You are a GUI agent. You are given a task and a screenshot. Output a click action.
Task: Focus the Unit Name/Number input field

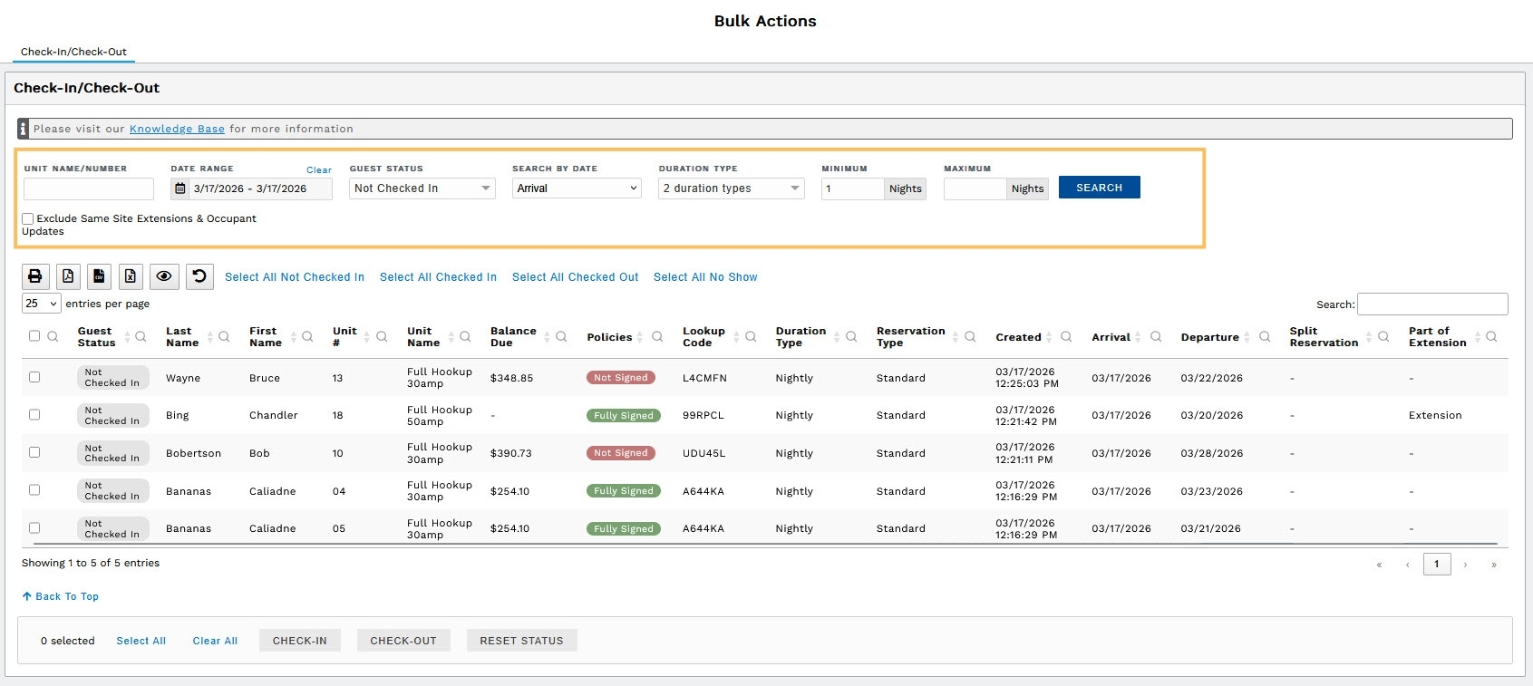coord(89,188)
